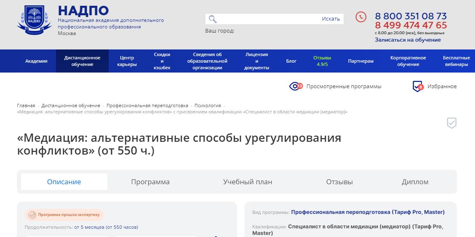Call number 8 499 474 47 65
Viewport: 475px width, 237px height.
pos(411,25)
